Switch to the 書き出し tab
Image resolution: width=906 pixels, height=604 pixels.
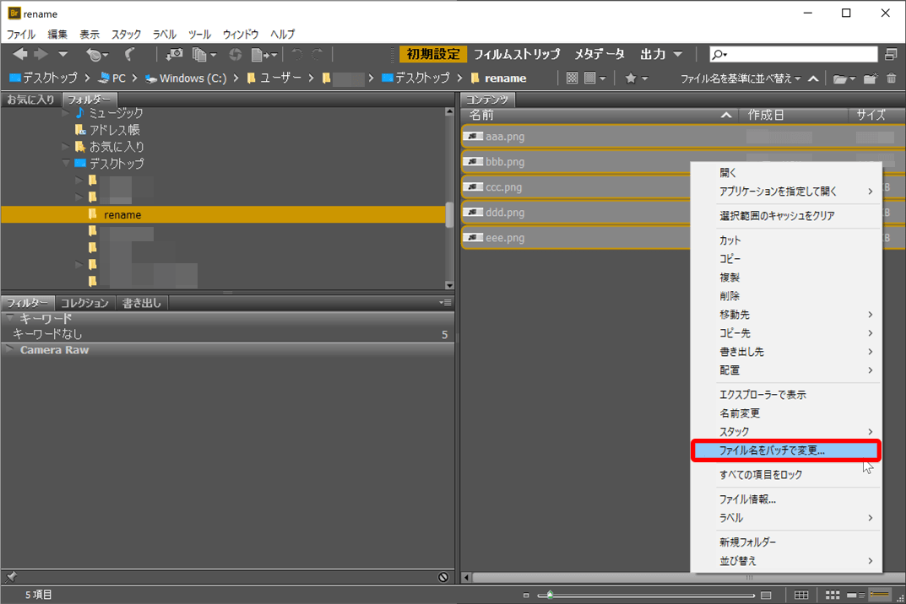(x=142, y=303)
